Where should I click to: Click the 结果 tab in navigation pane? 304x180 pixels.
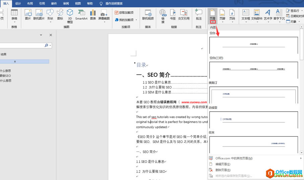tap(3, 54)
